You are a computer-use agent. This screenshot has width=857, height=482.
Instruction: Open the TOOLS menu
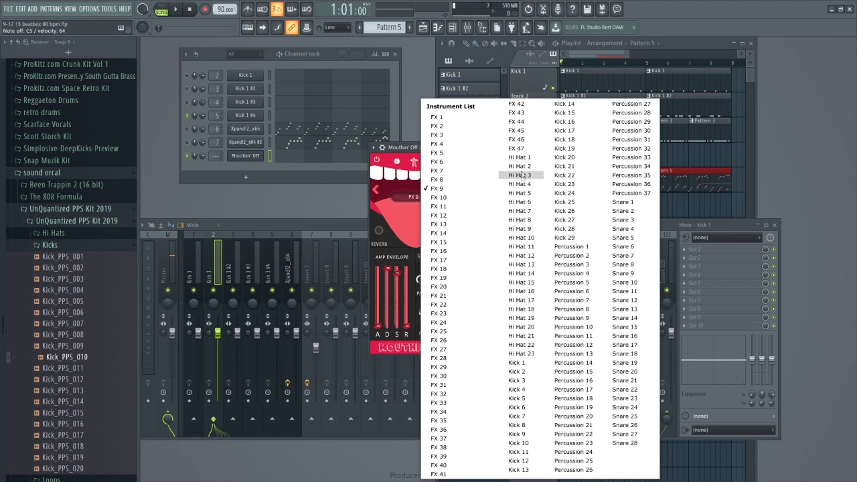[108, 9]
